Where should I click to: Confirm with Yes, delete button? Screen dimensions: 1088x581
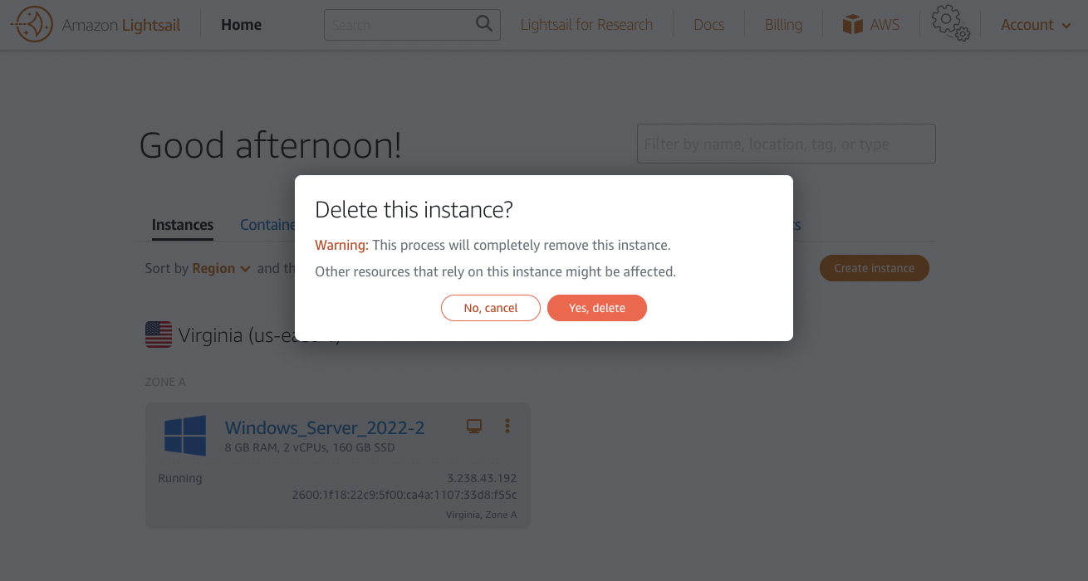597,308
